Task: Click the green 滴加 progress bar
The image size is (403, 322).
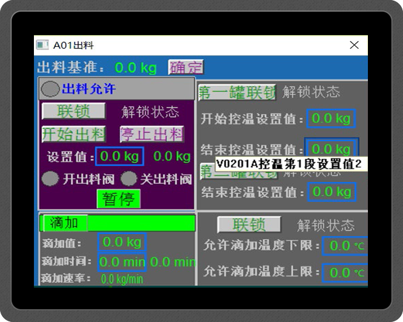Action: pyautogui.click(x=140, y=223)
